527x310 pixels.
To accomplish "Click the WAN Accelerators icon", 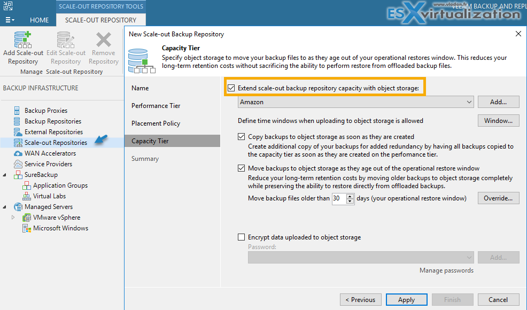I will (x=18, y=153).
